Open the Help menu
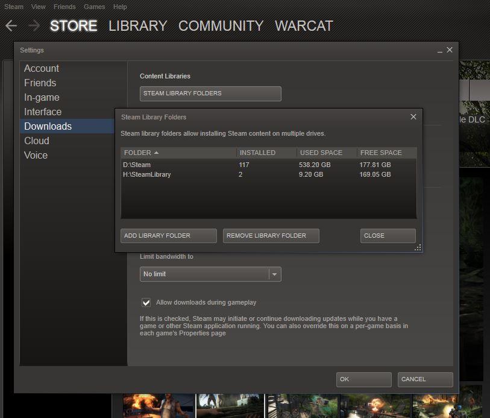The height and width of the screenshot is (418, 490). click(120, 7)
